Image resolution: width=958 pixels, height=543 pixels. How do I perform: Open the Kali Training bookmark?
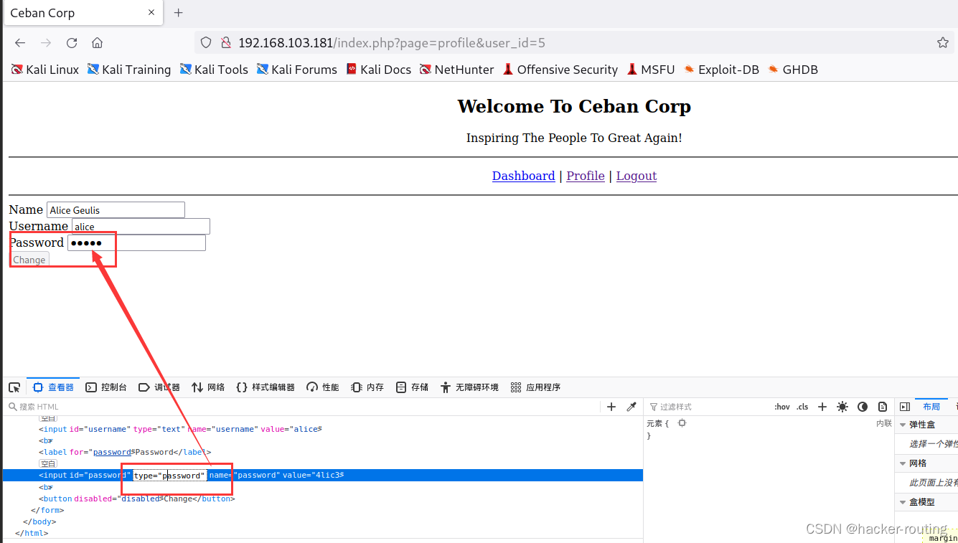tap(129, 70)
